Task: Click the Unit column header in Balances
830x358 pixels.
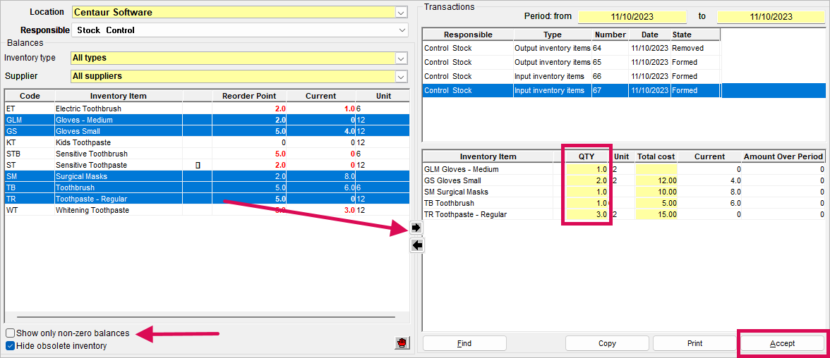Action: pyautogui.click(x=383, y=97)
